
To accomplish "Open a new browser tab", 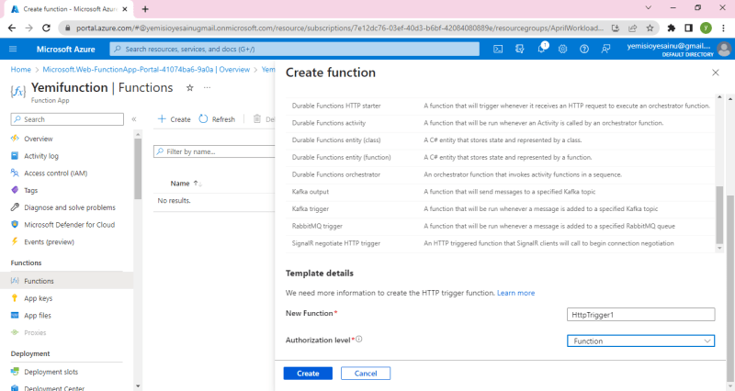I will [145, 9].
